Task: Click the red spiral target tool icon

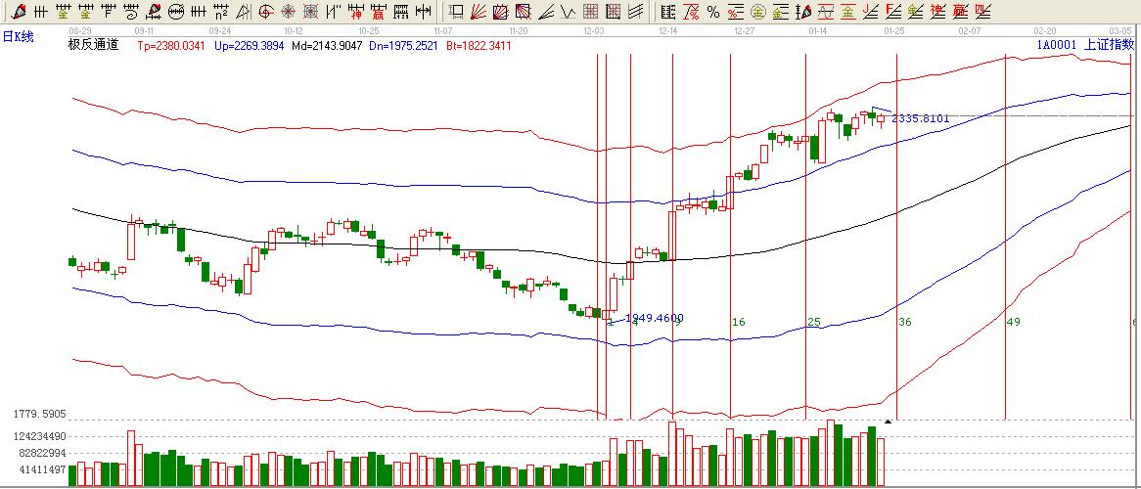Action: pyautogui.click(x=289, y=13)
